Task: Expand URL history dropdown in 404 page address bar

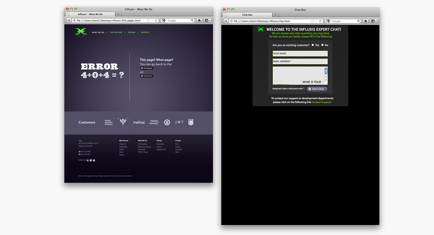Action: [x=152, y=21]
